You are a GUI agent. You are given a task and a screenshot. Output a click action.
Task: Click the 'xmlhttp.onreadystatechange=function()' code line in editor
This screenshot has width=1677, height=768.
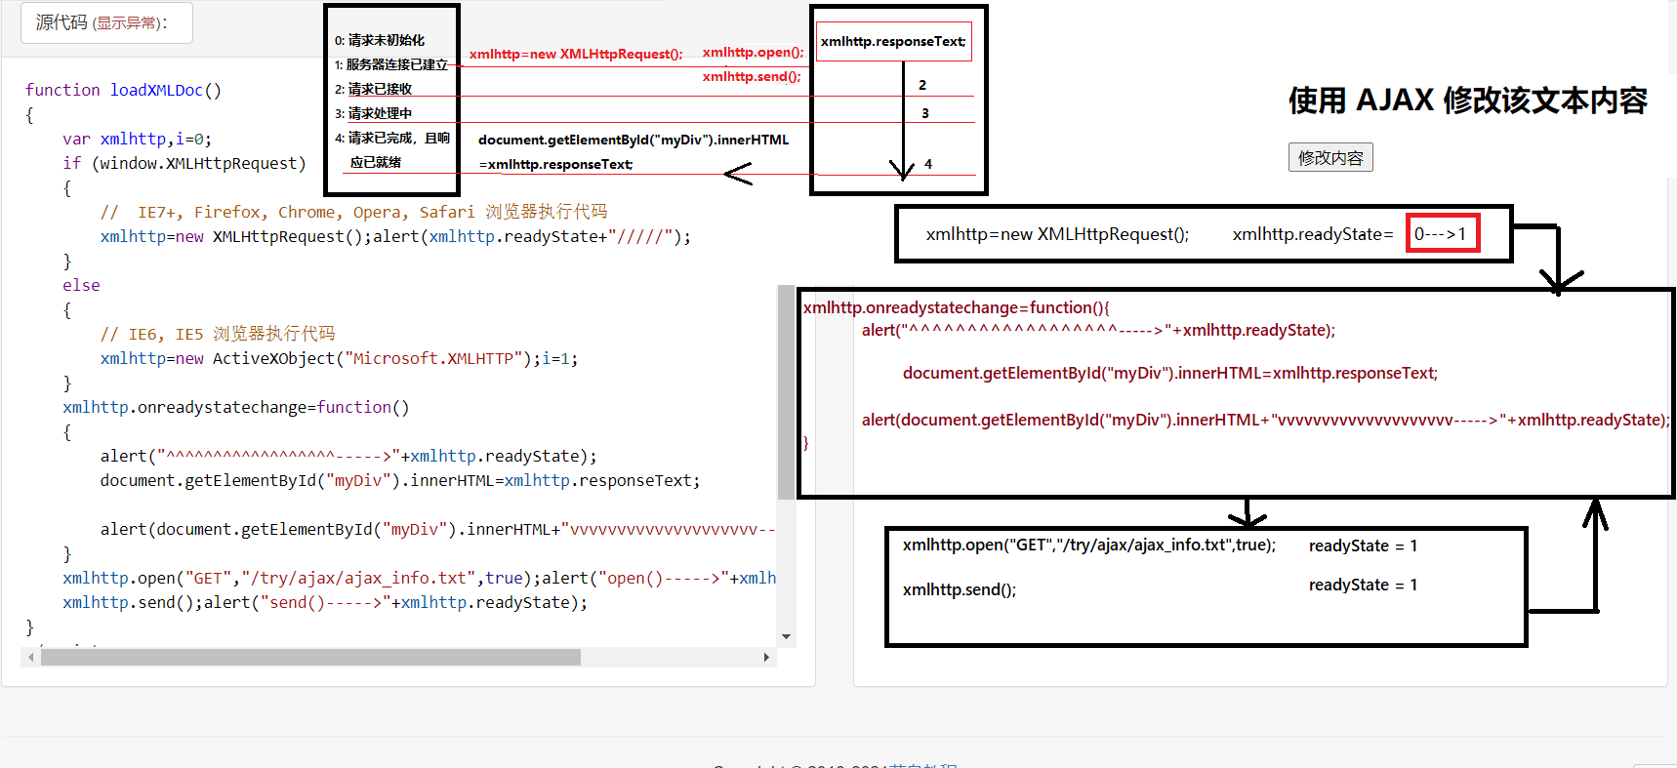[235, 407]
